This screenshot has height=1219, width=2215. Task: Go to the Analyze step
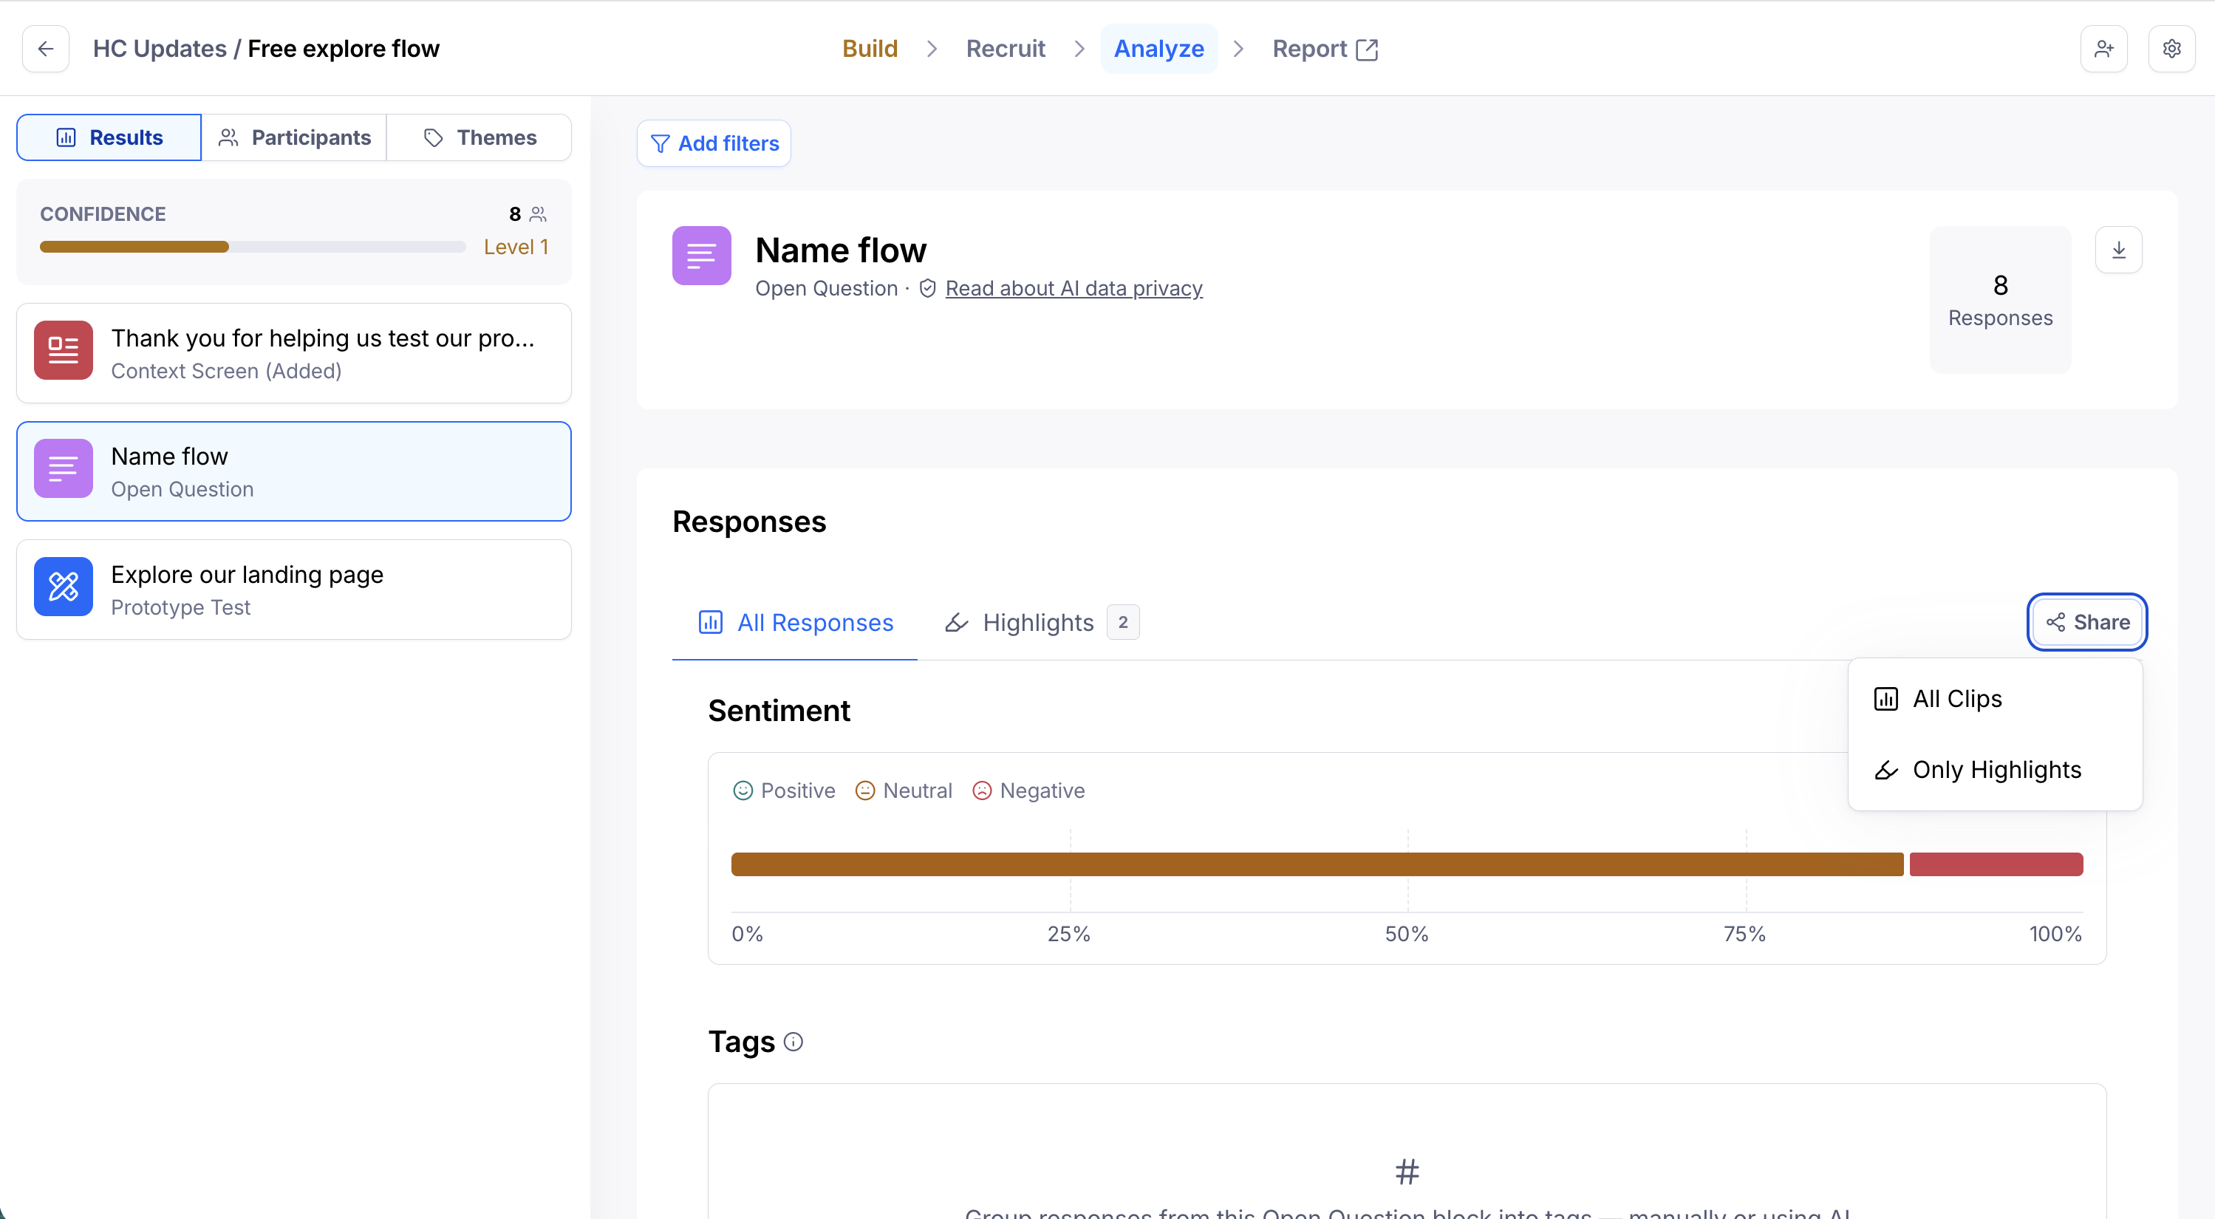click(1159, 49)
